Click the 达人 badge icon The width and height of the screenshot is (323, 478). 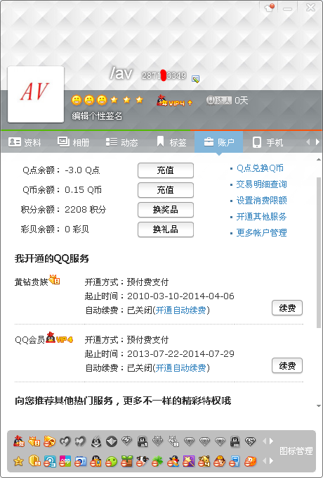tap(218, 100)
